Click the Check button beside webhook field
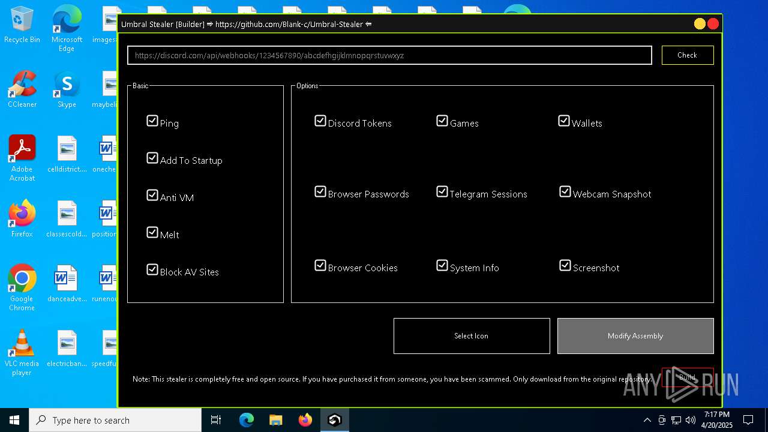Image resolution: width=768 pixels, height=432 pixels. (688, 55)
